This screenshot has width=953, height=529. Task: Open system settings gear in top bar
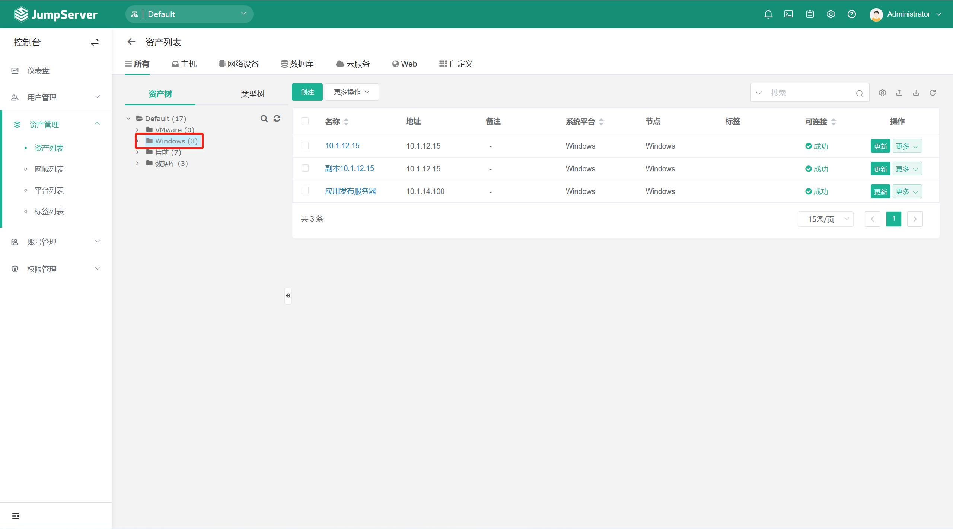pos(831,14)
